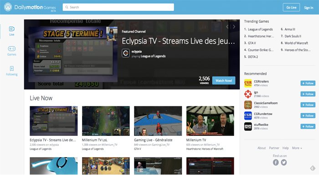Open the Millenium TV LoL stream thumbnail

coord(106,121)
